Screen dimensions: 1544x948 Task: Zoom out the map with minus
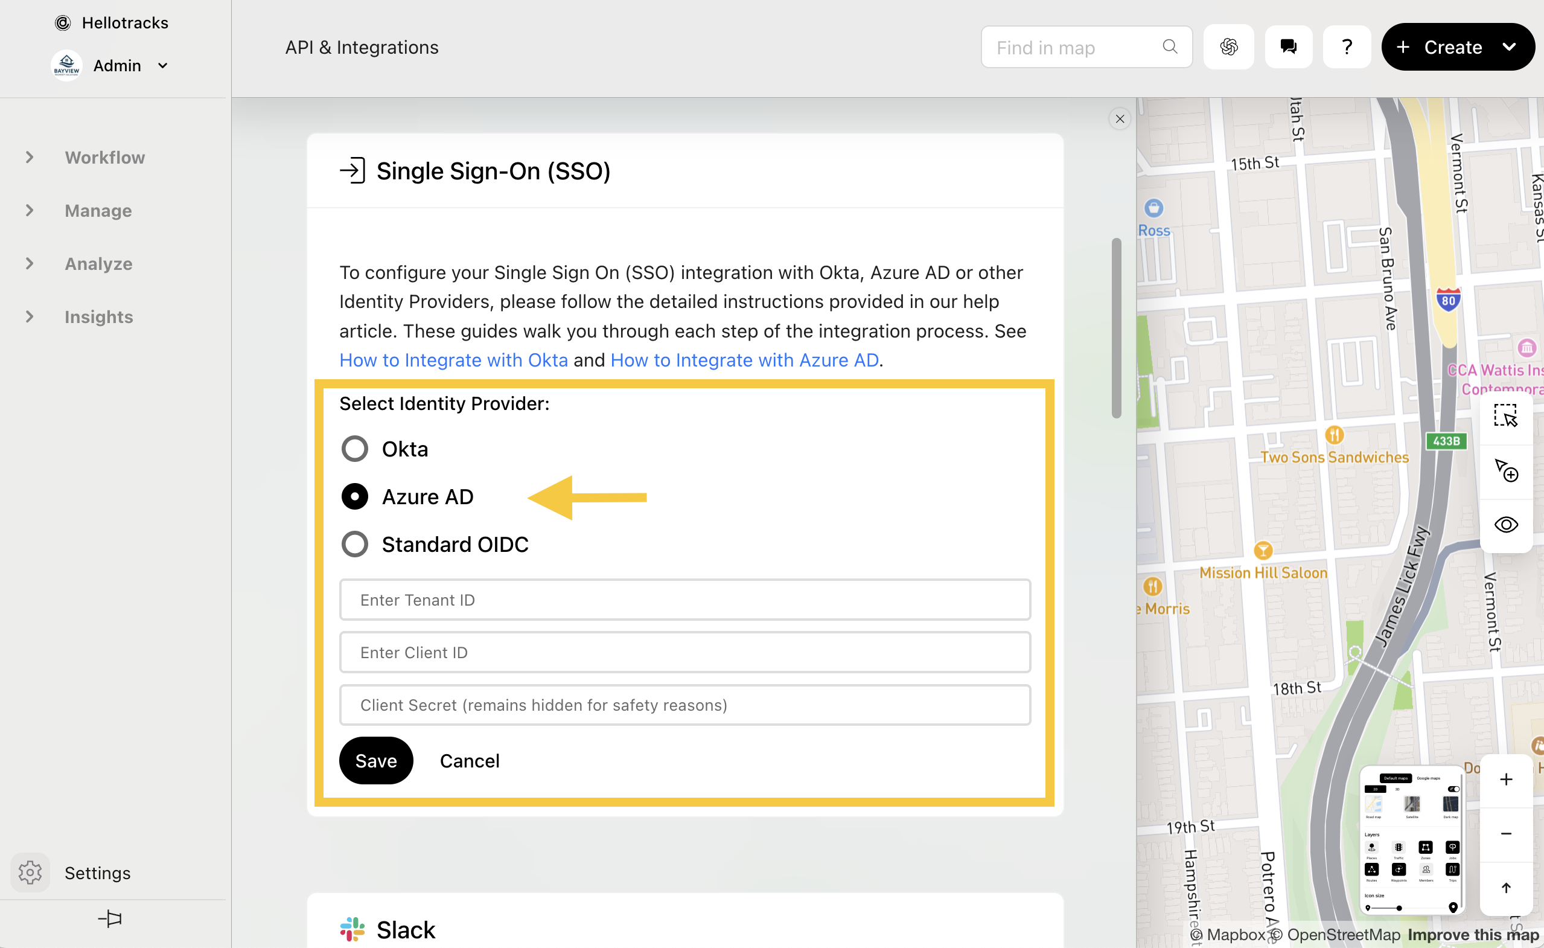coord(1506,833)
